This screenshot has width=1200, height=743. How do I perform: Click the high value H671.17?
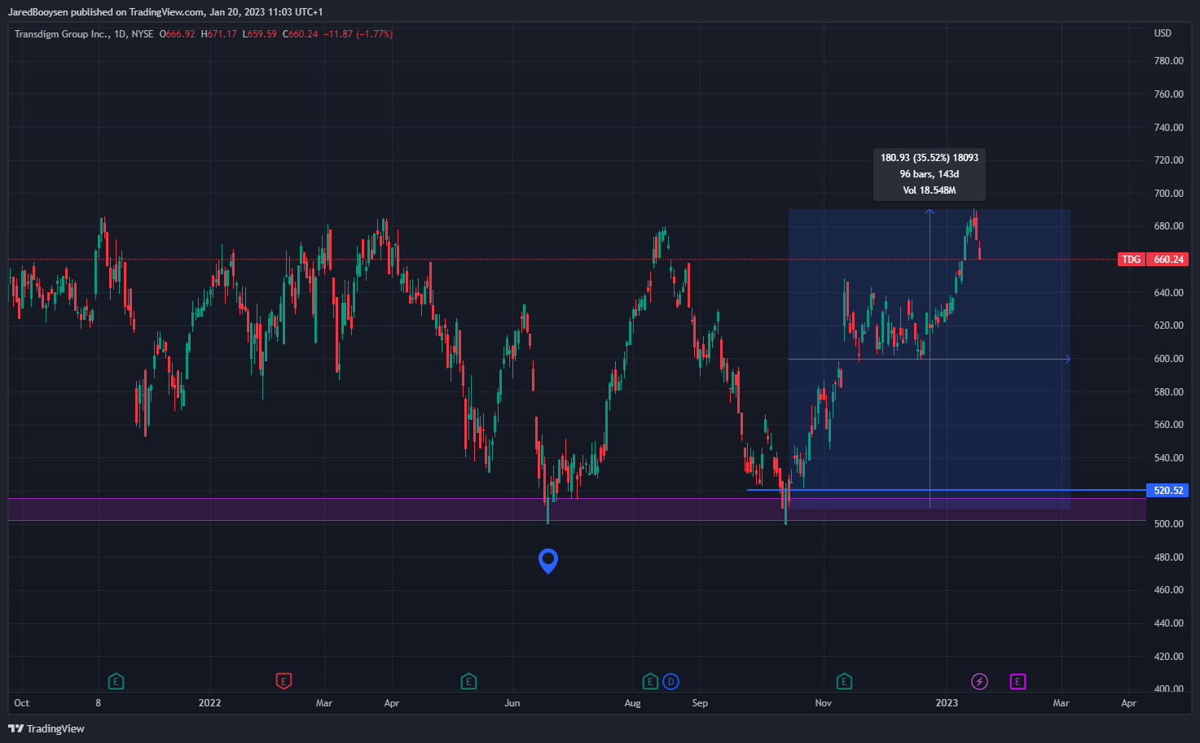pyautogui.click(x=219, y=34)
